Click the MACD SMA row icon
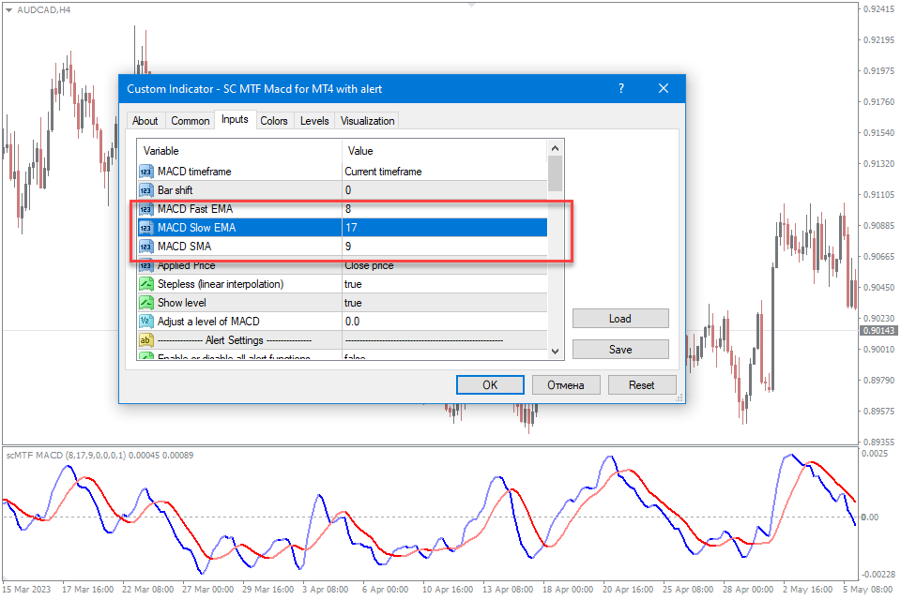 pyautogui.click(x=146, y=247)
